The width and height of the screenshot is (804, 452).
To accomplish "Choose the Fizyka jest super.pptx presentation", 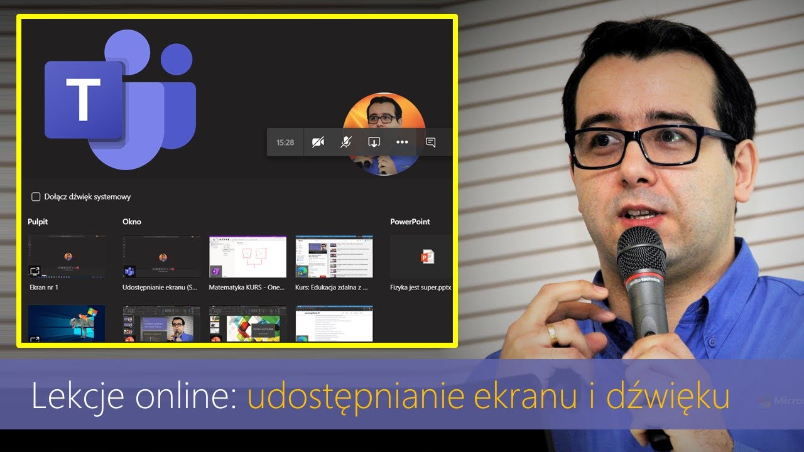I will coord(421,257).
